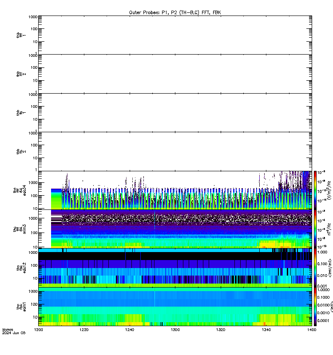
Task: Click the 1400 time tick label
Action: 312,330
